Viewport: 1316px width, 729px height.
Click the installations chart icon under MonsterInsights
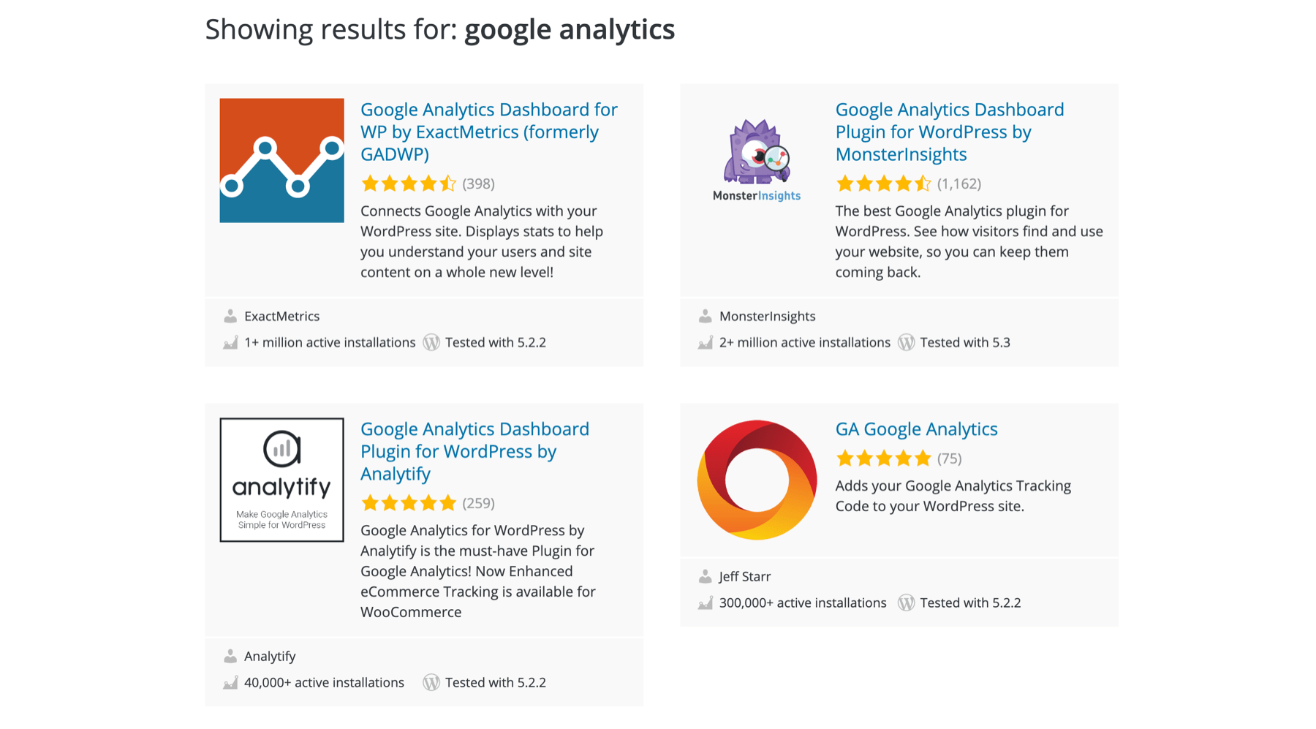tap(705, 341)
